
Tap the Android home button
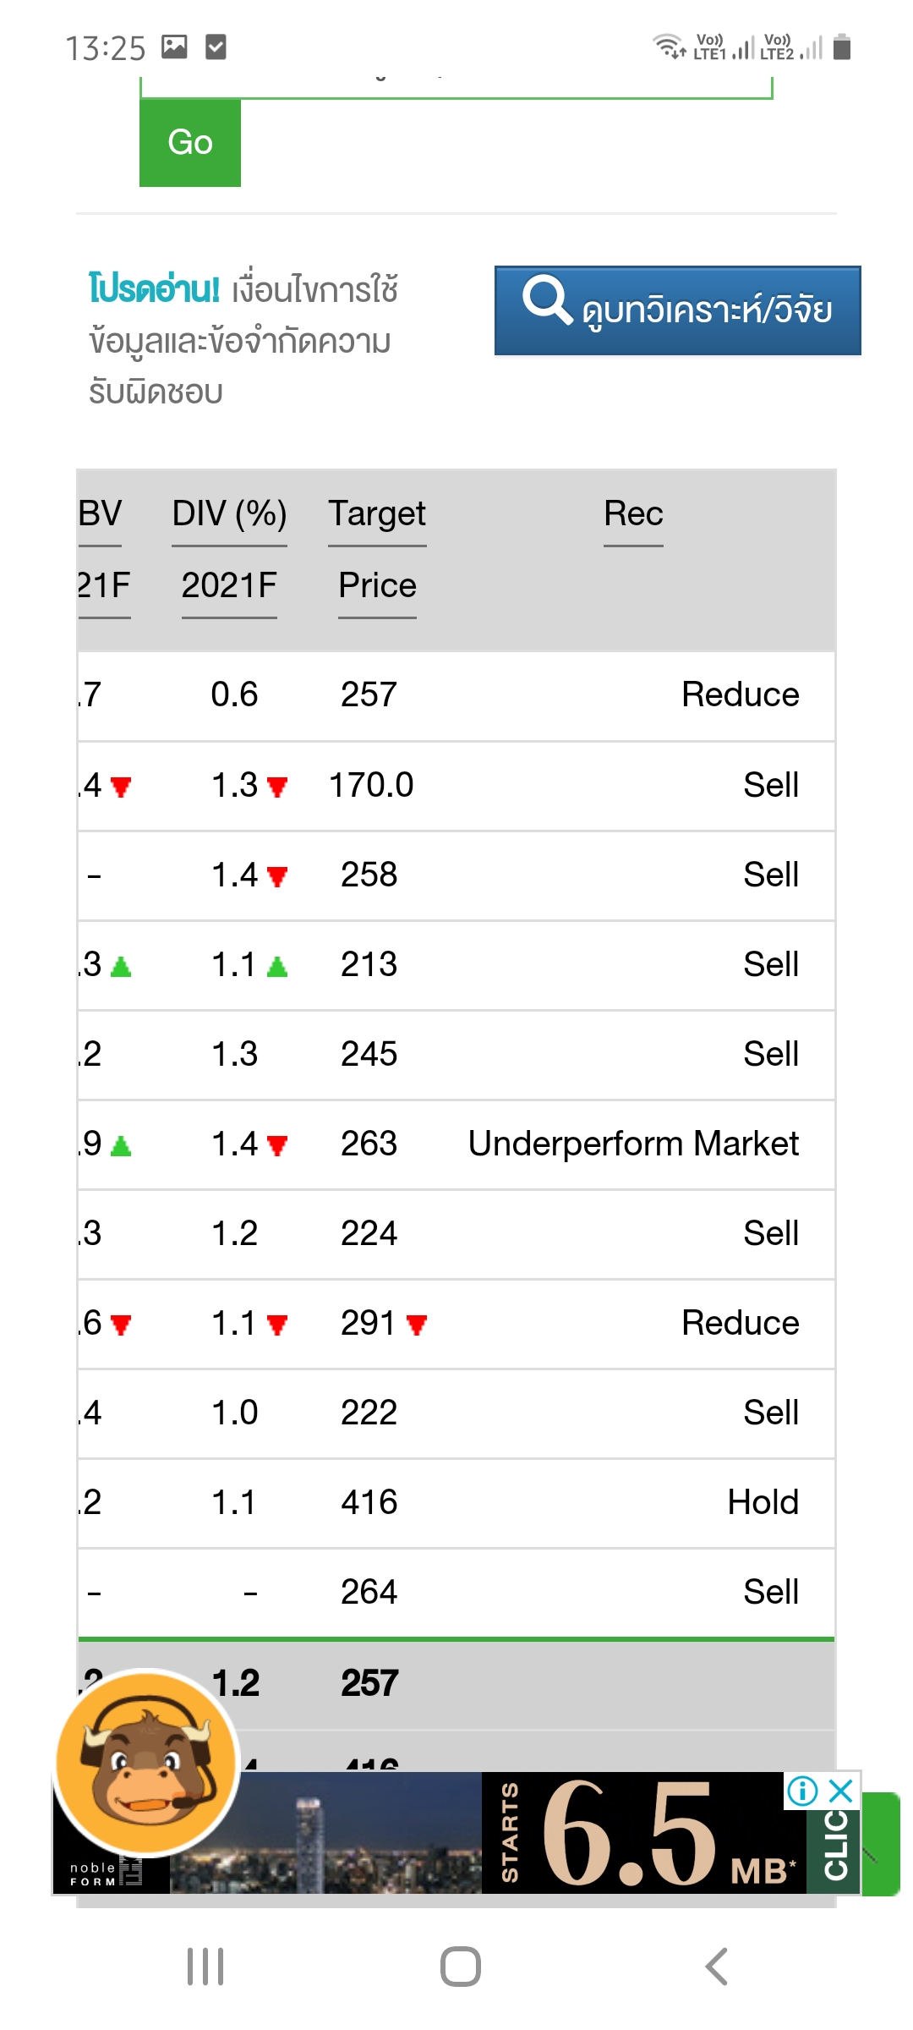click(x=460, y=1967)
